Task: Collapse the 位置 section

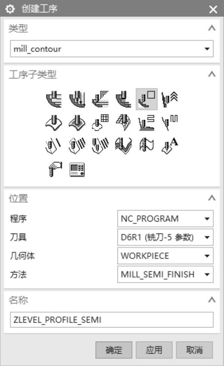Action: 212,198
